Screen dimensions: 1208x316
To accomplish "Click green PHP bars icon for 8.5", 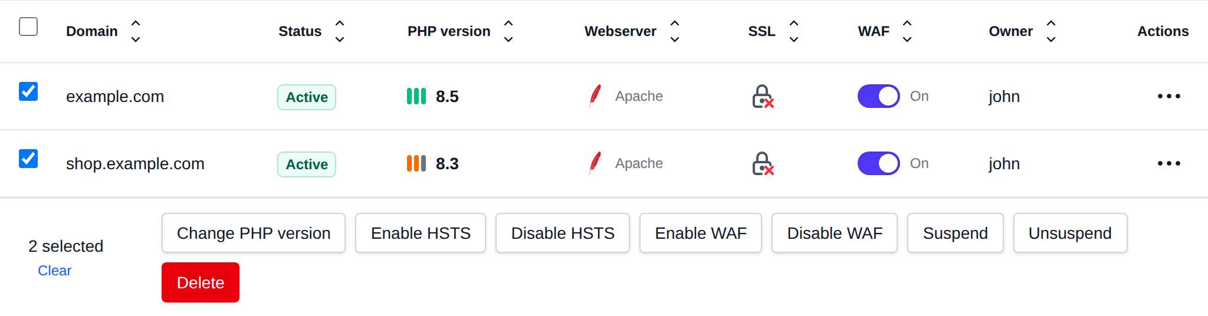I will (416, 96).
